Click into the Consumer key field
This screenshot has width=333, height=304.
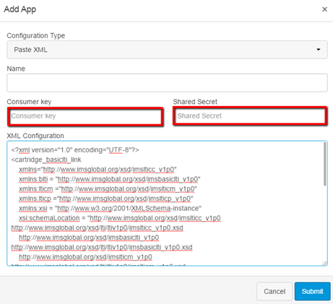85,117
